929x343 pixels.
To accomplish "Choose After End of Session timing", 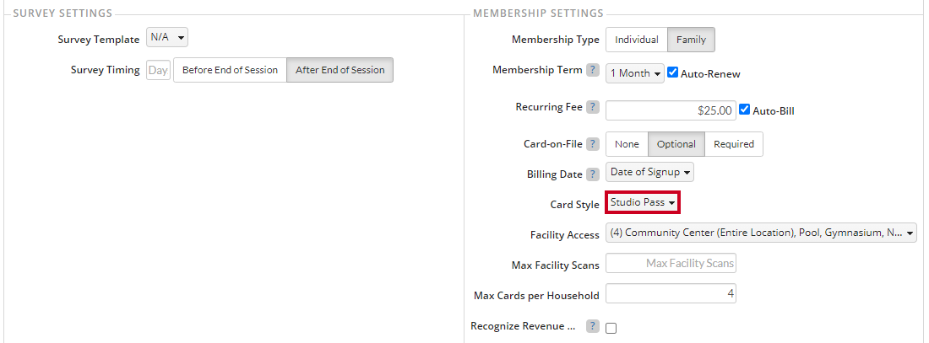I will tap(340, 70).
